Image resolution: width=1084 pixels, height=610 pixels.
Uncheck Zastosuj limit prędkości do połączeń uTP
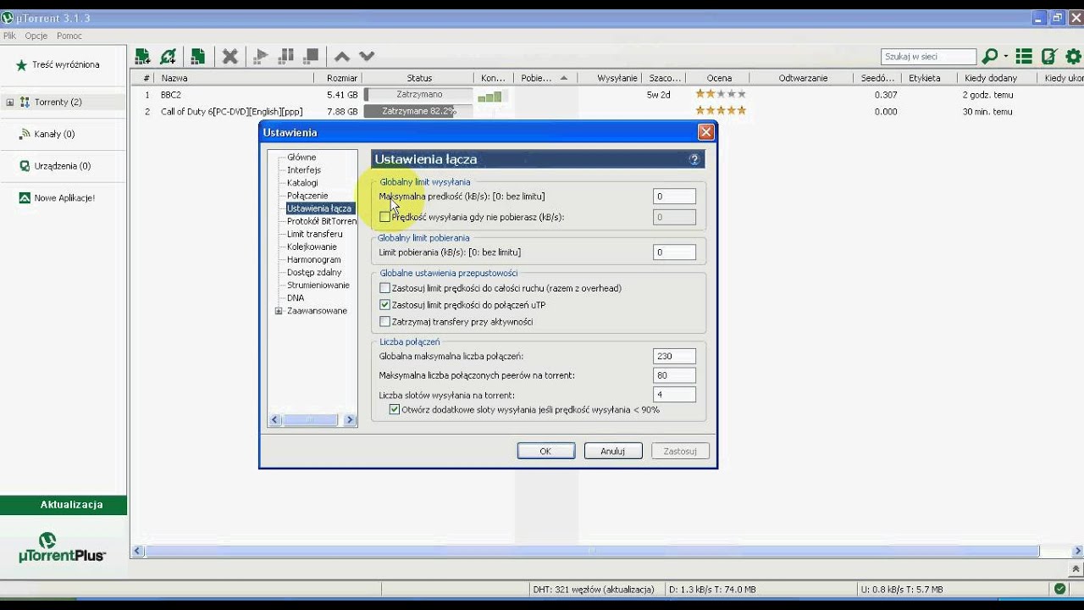click(384, 305)
